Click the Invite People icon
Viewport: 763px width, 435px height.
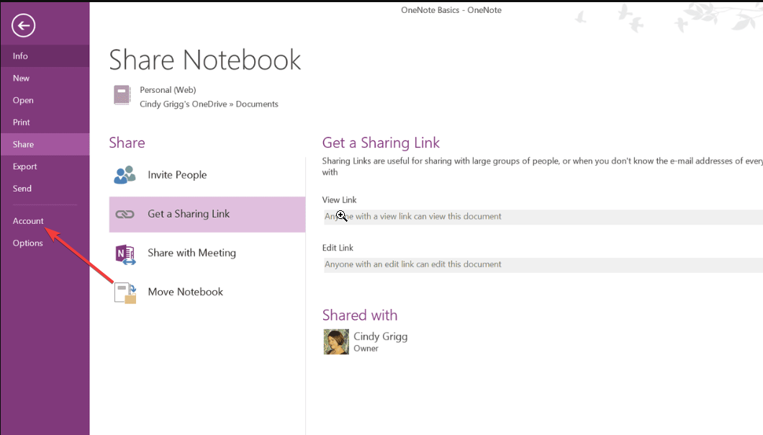point(125,175)
